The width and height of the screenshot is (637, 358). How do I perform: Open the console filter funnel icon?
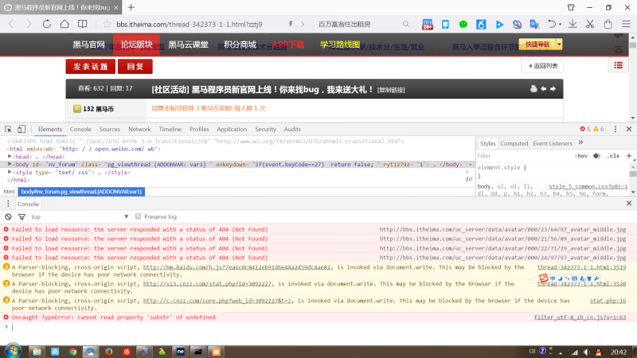(20, 216)
